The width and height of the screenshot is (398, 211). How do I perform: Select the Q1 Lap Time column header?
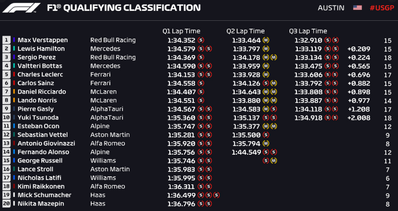pyautogui.click(x=181, y=31)
